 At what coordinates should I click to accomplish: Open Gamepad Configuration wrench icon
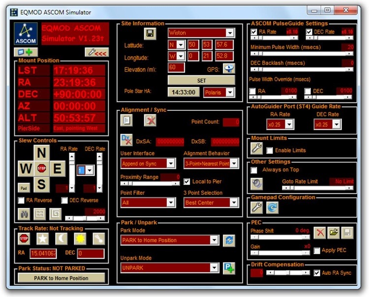point(256,207)
